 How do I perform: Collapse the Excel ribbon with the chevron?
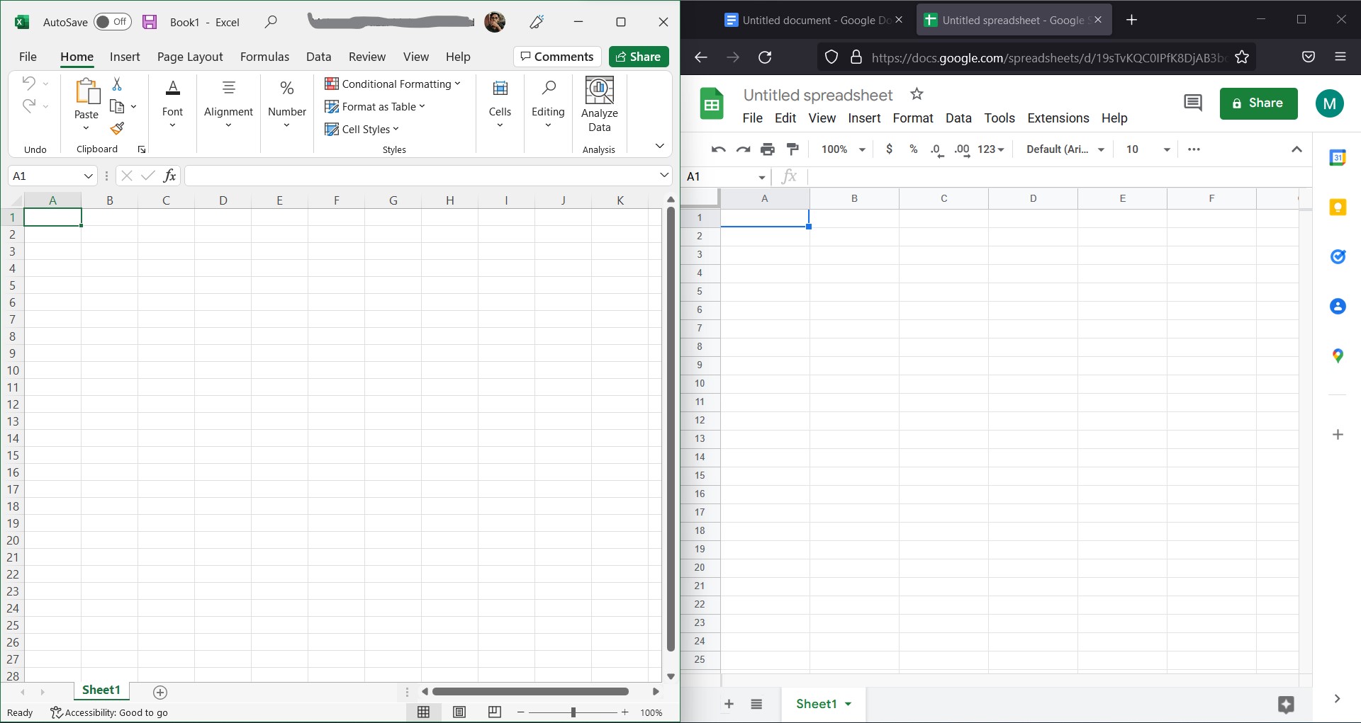(659, 146)
